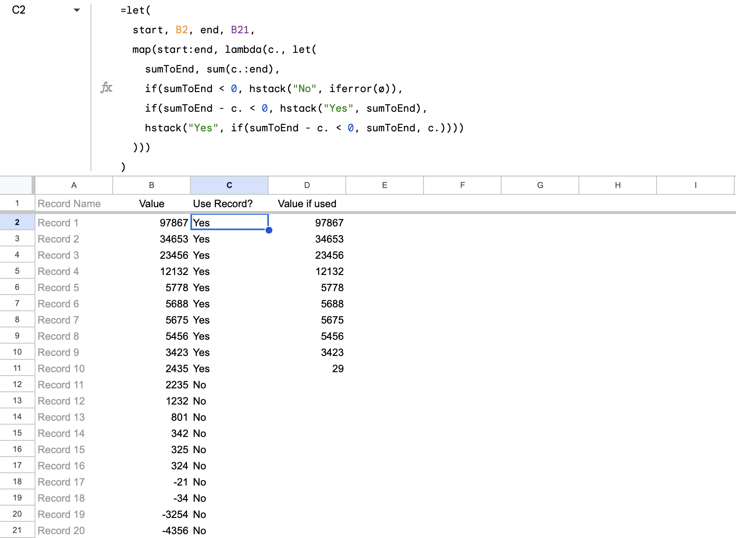Select cell 'Record 13'
This screenshot has width=736, height=538.
74,417
